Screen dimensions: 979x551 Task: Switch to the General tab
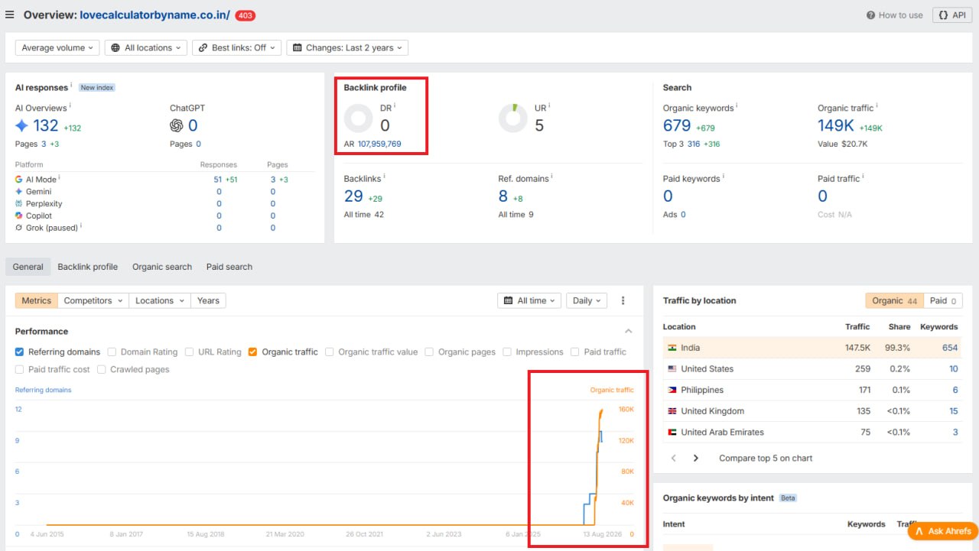point(28,267)
